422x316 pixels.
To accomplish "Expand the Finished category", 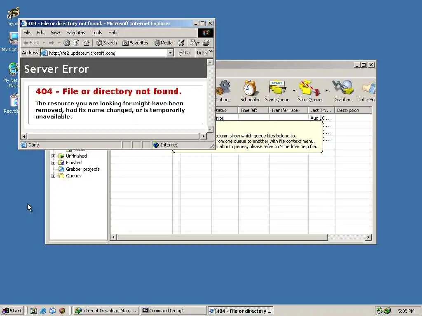I will pos(53,163).
